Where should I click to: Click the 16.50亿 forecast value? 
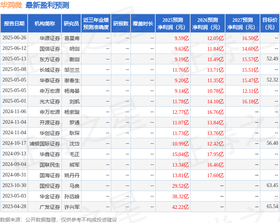tap(250, 38)
